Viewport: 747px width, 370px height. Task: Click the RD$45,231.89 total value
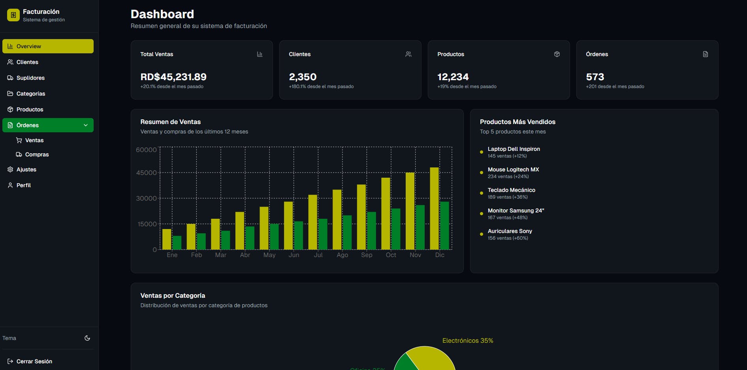coord(173,77)
